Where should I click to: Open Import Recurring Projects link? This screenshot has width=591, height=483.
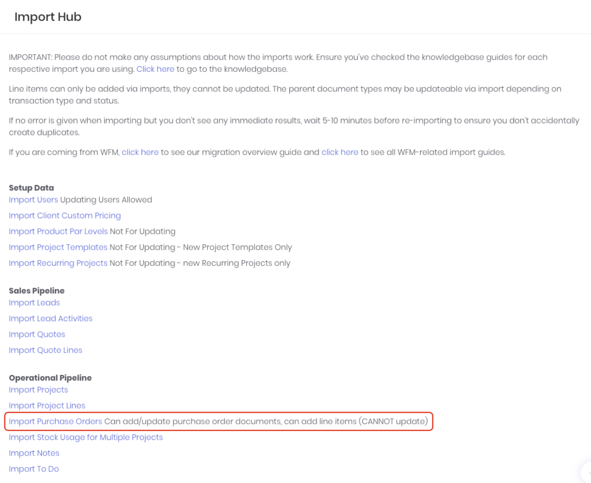[x=58, y=263]
